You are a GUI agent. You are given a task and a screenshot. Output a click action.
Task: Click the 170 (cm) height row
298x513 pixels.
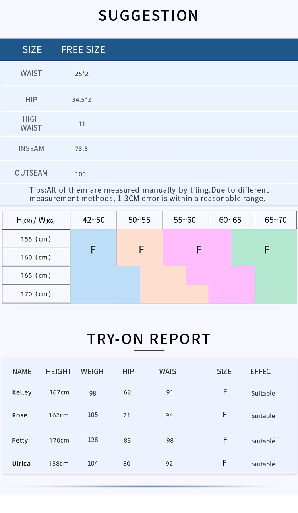coord(36,294)
